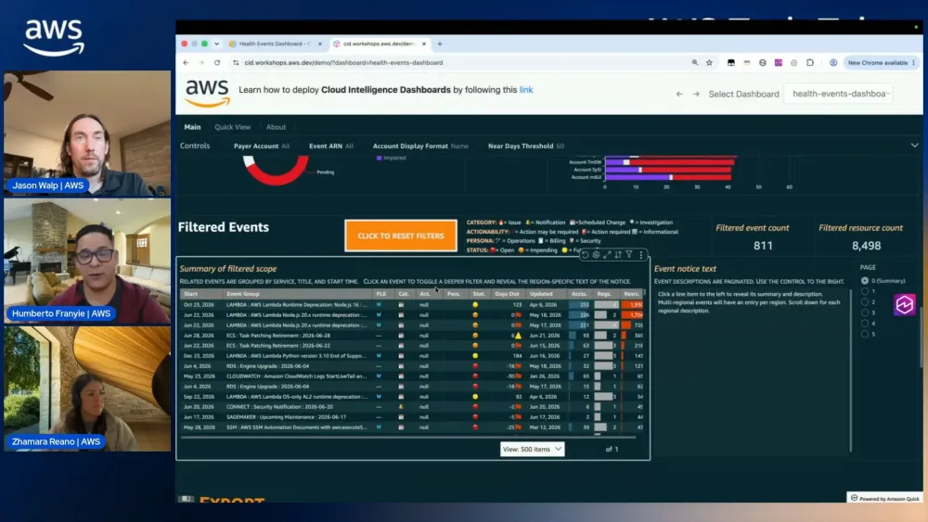Open the View: 500 items dropdown
The width and height of the screenshot is (928, 522).
coord(532,450)
